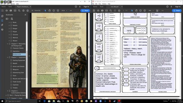Open the Help menu in the left window
The image size is (183, 103).
[17, 4]
